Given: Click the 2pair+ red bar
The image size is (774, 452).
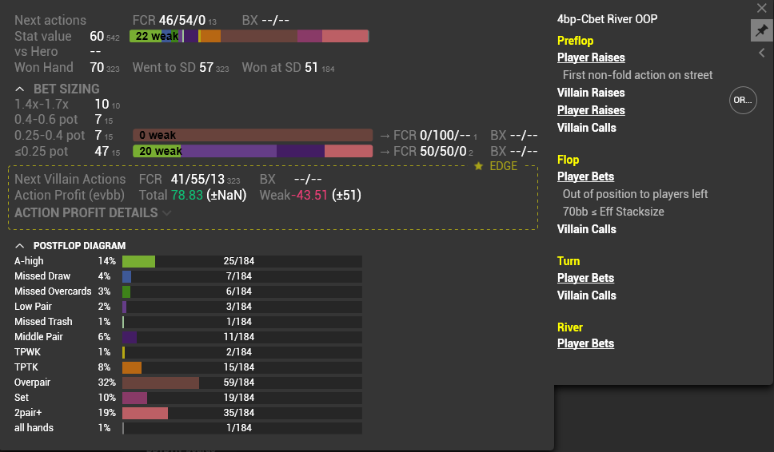Looking at the screenshot, I should coord(146,413).
